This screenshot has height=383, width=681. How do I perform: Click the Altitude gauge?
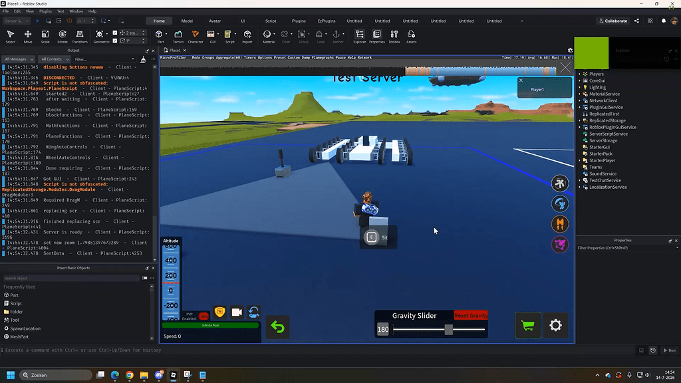click(171, 281)
